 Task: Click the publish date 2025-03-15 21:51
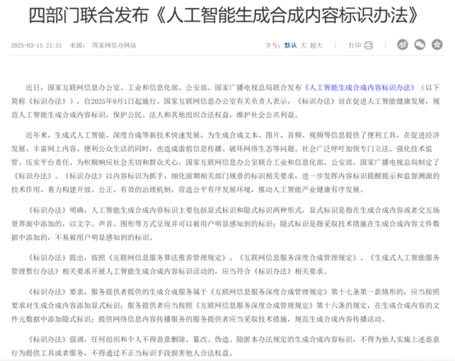pos(36,45)
